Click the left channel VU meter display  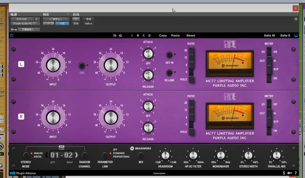click(230, 63)
